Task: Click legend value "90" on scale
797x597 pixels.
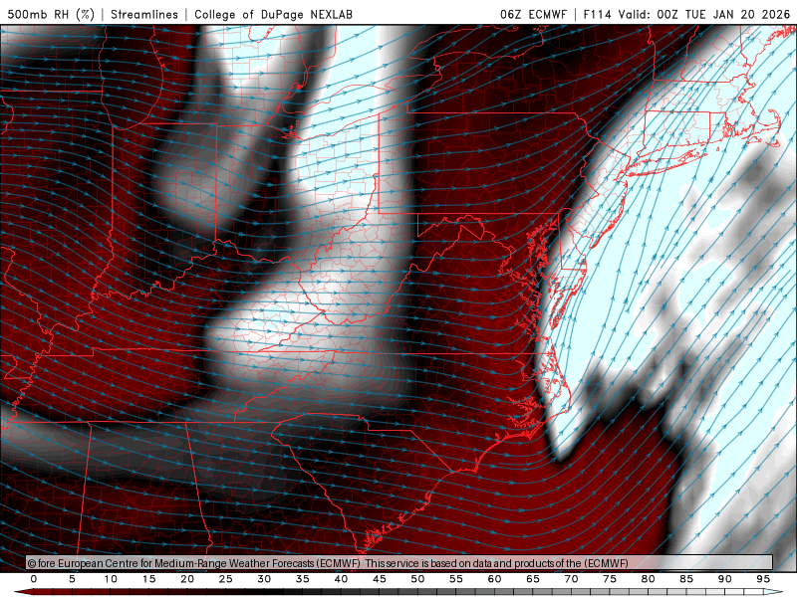Action: (x=725, y=579)
